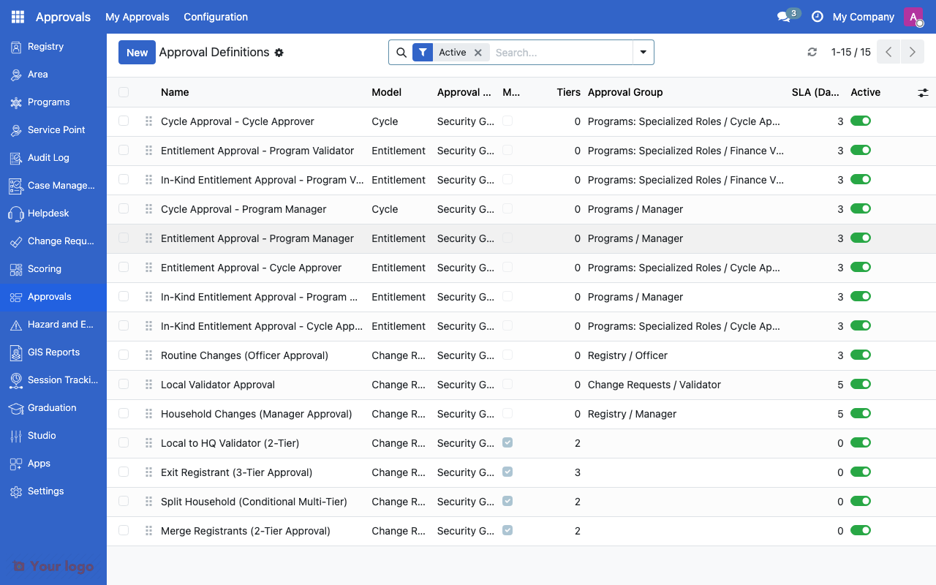Open Registry sidebar icon
The width and height of the screenshot is (936, 585).
(16, 47)
